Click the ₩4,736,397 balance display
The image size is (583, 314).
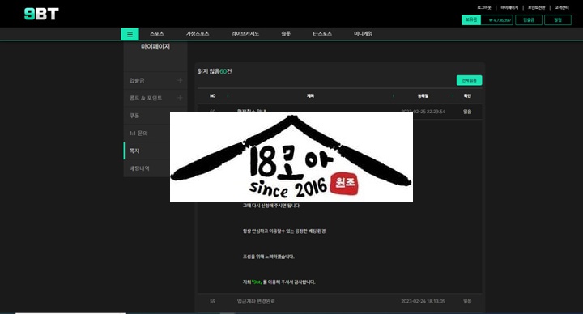[x=497, y=20]
